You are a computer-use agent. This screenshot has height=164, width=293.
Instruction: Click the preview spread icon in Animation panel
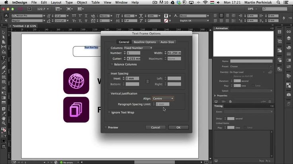coord(216,101)
